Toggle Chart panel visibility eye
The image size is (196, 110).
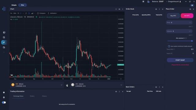(119, 9)
